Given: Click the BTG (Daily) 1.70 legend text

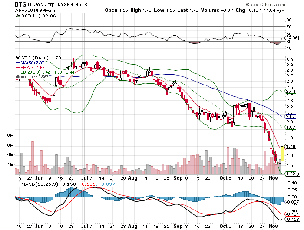Looking at the screenshot, I should coord(41,58).
